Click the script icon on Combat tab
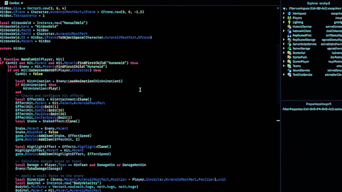 tap(7, 3)
